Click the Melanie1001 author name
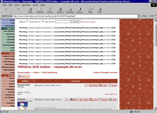This screenshot has width=157, height=114. pyautogui.click(x=24, y=85)
